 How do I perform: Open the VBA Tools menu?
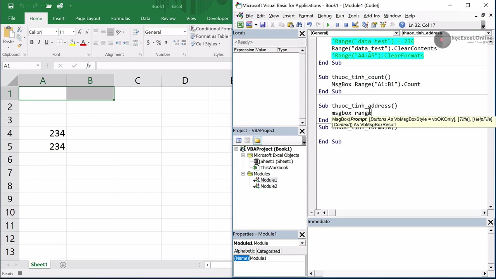[353, 16]
